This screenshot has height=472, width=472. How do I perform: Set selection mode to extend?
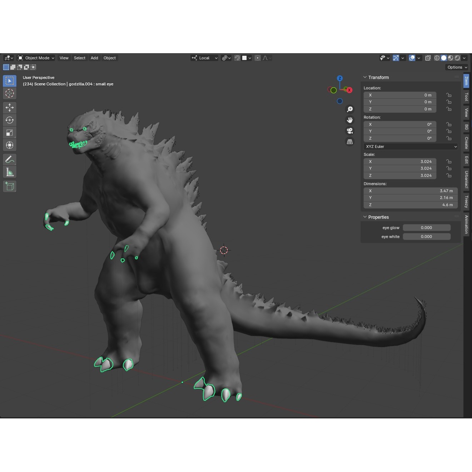point(13,67)
